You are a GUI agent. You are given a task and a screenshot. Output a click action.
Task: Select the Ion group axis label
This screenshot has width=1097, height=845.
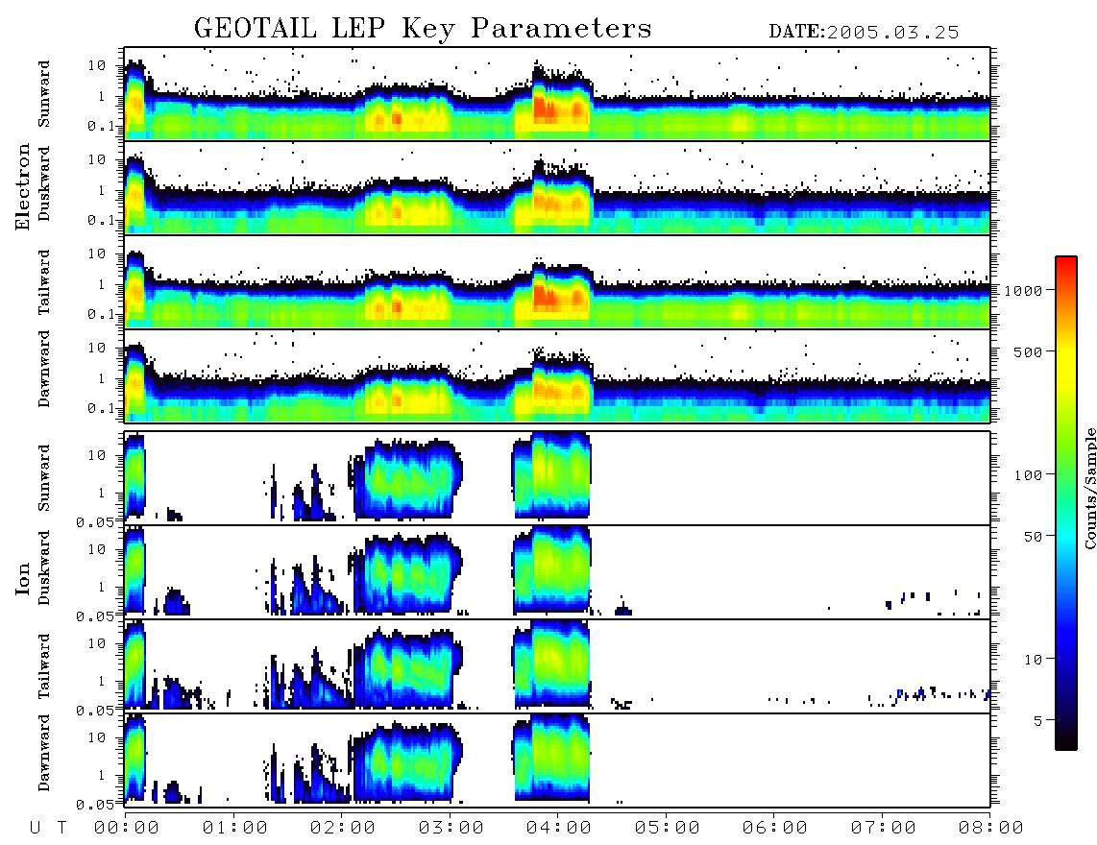[x=23, y=578]
